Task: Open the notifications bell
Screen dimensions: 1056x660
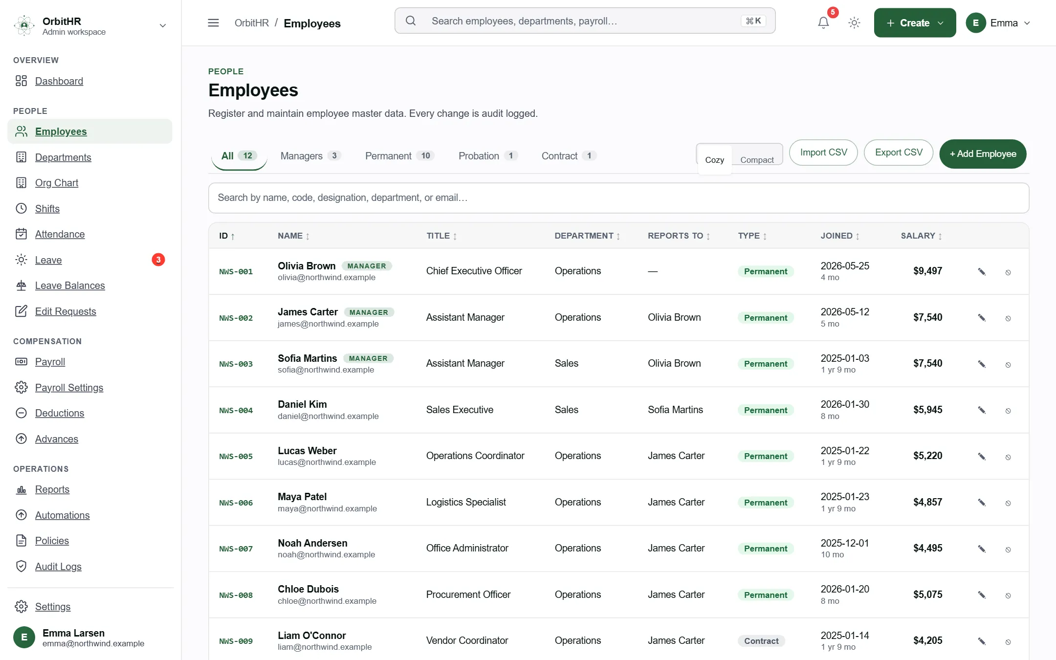Action: [823, 22]
